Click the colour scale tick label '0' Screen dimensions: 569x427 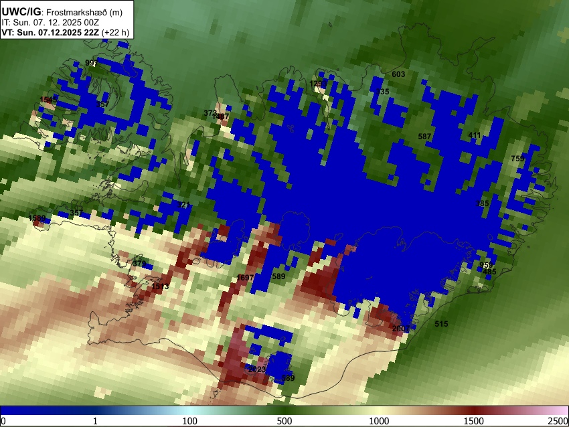click(x=3, y=421)
